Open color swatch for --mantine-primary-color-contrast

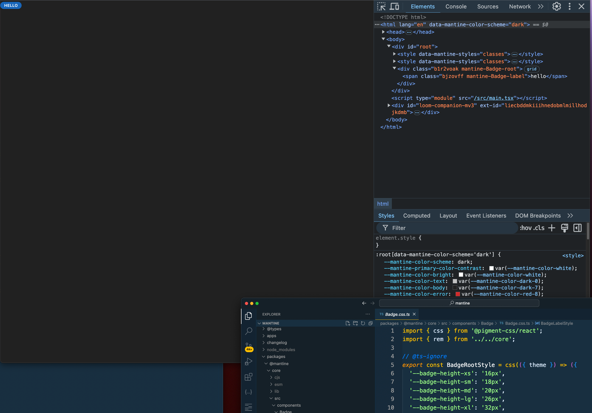click(491, 268)
